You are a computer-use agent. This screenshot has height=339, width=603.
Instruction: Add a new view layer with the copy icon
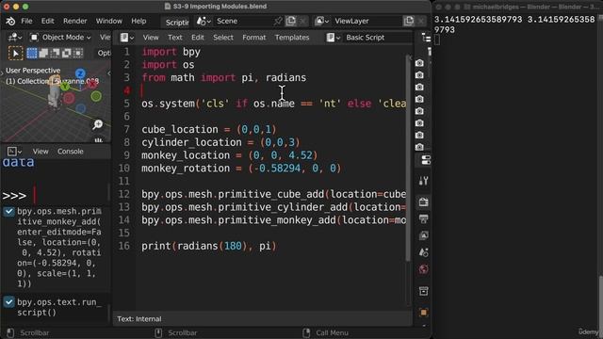[x=408, y=21]
